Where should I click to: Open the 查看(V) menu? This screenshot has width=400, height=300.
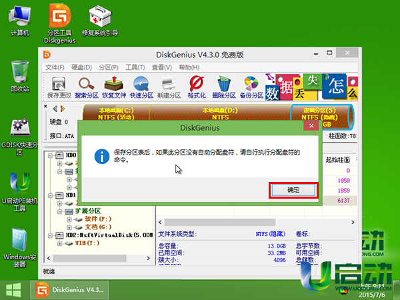162,67
